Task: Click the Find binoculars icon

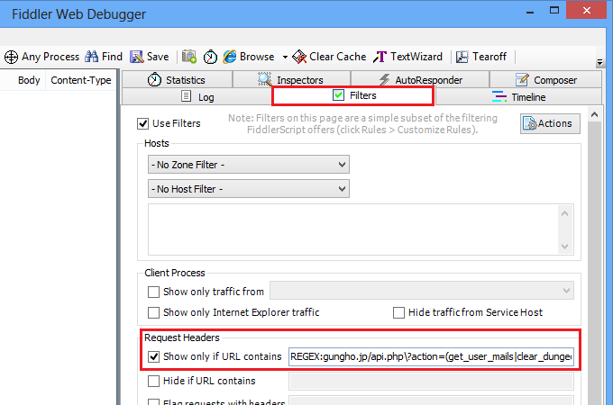Action: (92, 57)
